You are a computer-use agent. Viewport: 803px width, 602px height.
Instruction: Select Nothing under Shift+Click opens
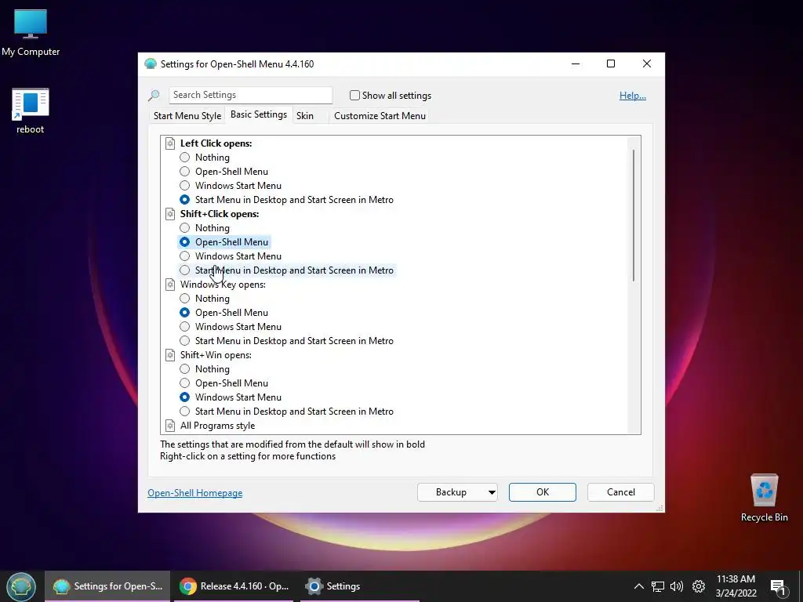coord(185,228)
